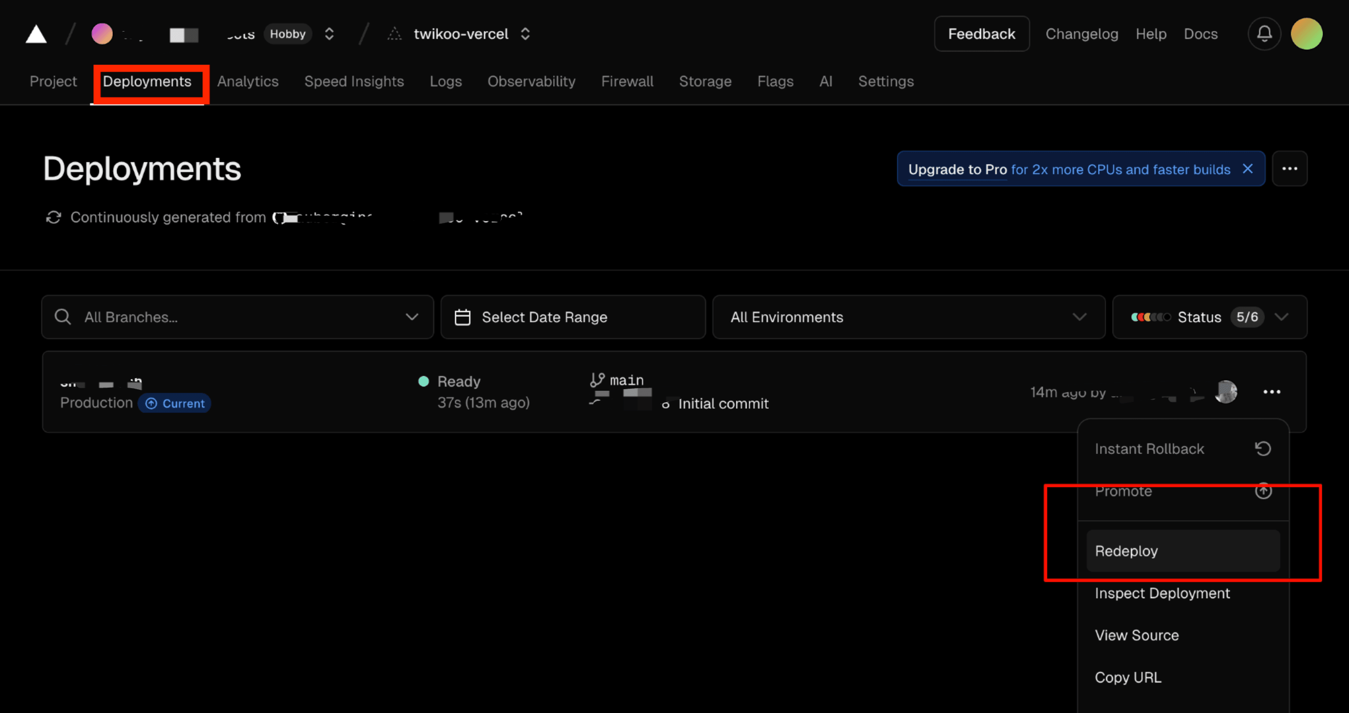This screenshot has height=713, width=1349.
Task: Open the Docs link
Action: coord(1200,34)
